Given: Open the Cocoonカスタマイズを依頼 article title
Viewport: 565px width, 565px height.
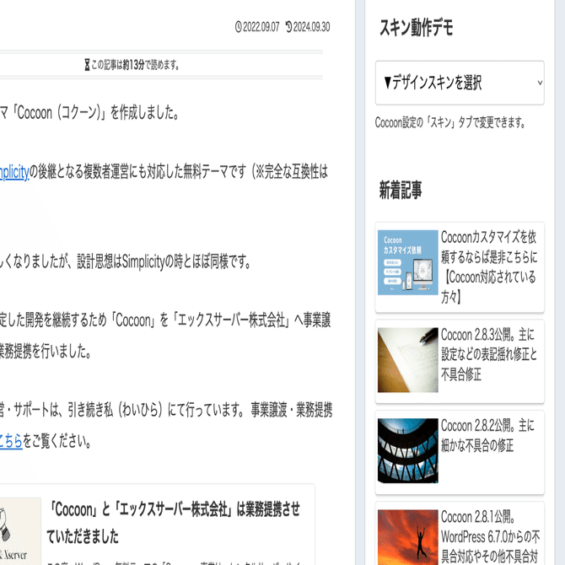Looking at the screenshot, I should tap(489, 267).
